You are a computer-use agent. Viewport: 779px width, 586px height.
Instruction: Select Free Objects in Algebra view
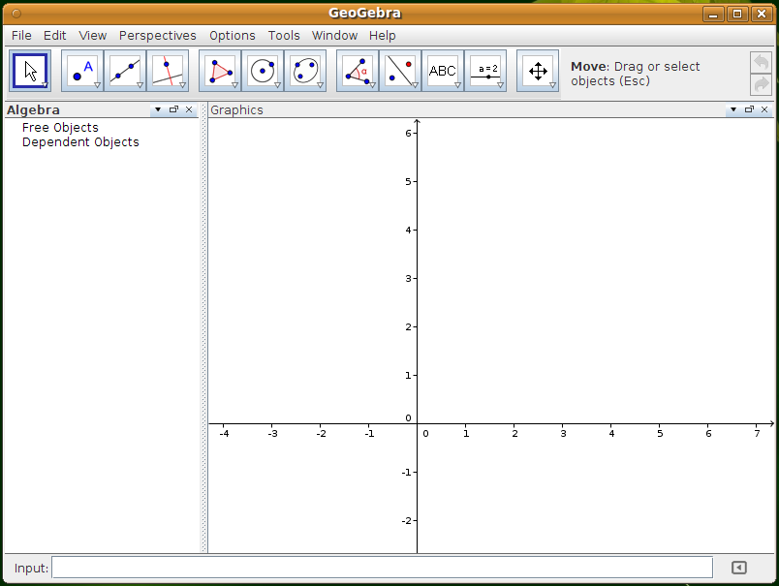[60, 128]
